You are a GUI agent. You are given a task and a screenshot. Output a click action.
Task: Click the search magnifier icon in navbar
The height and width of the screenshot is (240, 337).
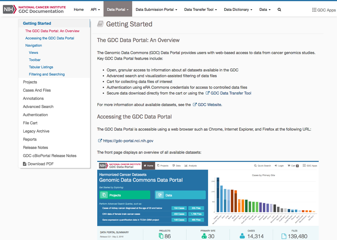pos(279,10)
